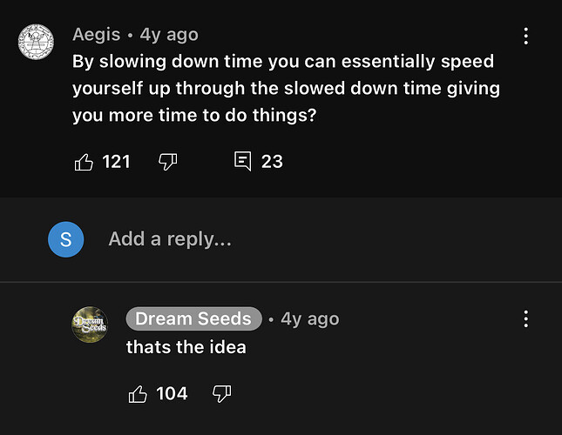The image size is (562, 435).
Task: Click the Aegis profile avatar
Action: click(36, 41)
